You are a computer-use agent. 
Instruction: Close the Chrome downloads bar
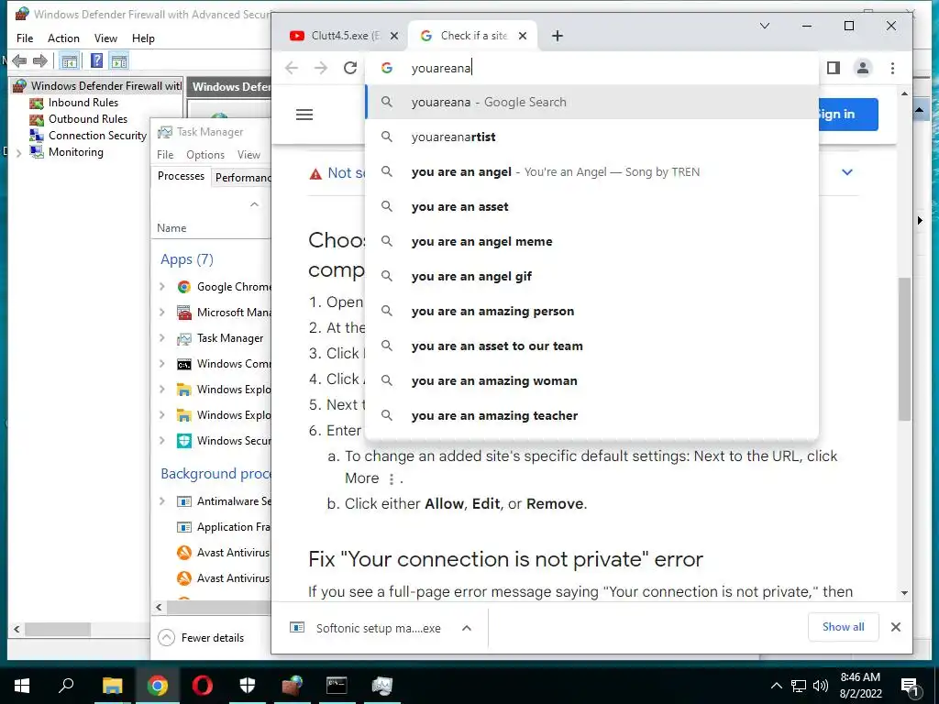click(895, 627)
